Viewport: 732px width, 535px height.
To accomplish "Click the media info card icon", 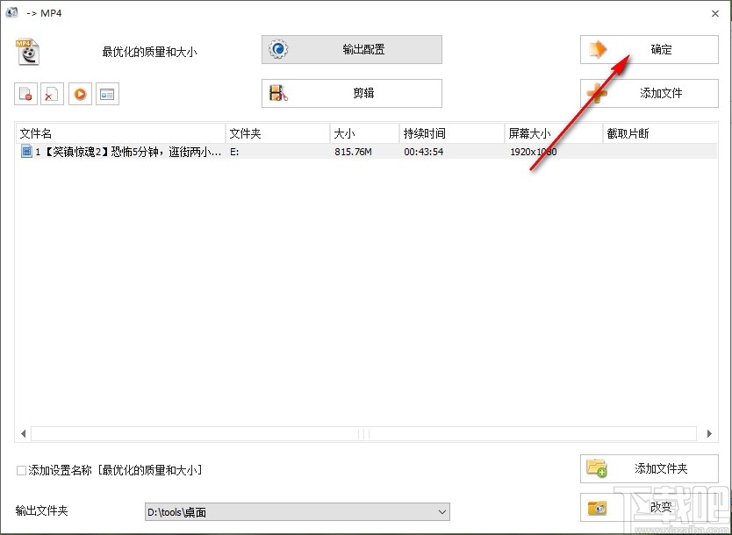I will click(107, 94).
